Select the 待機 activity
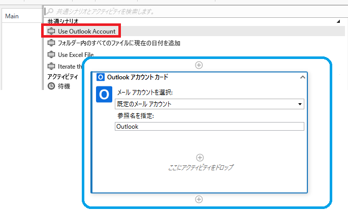 tap(64, 86)
